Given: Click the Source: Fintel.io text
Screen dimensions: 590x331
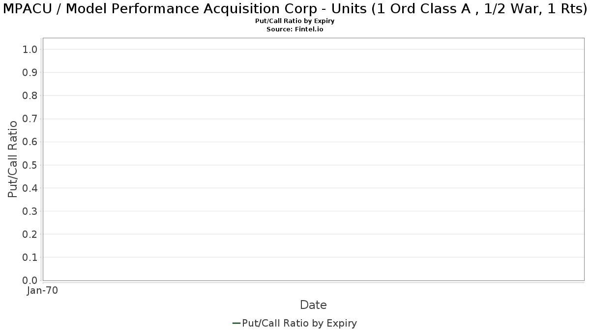Looking at the screenshot, I should tap(295, 29).
